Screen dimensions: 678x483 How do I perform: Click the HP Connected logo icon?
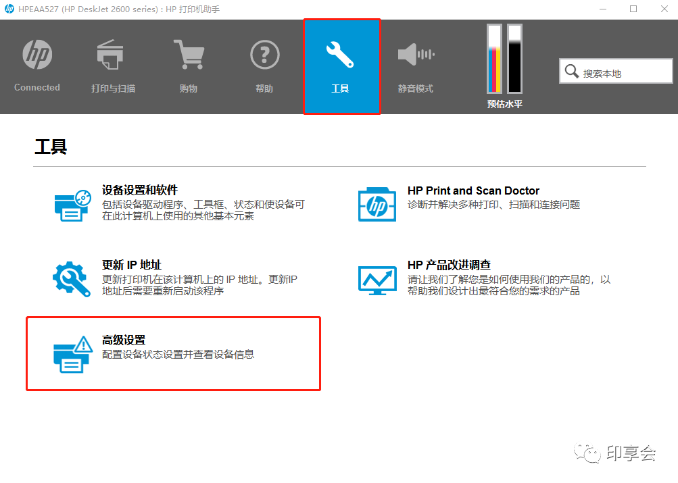[37, 55]
